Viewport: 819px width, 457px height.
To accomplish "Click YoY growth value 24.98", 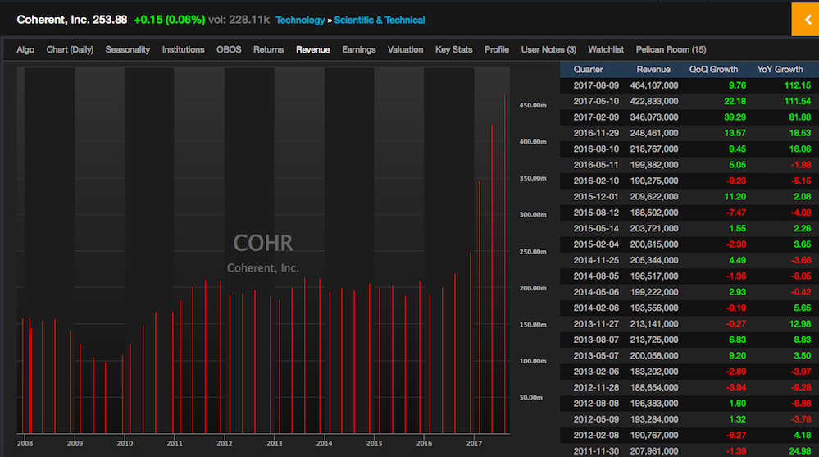I will point(799,451).
